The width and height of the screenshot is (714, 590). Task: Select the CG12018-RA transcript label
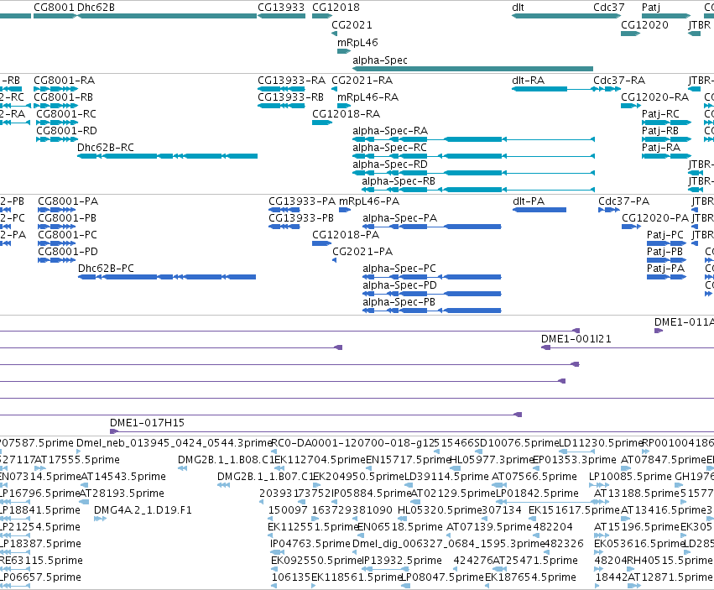point(346,114)
